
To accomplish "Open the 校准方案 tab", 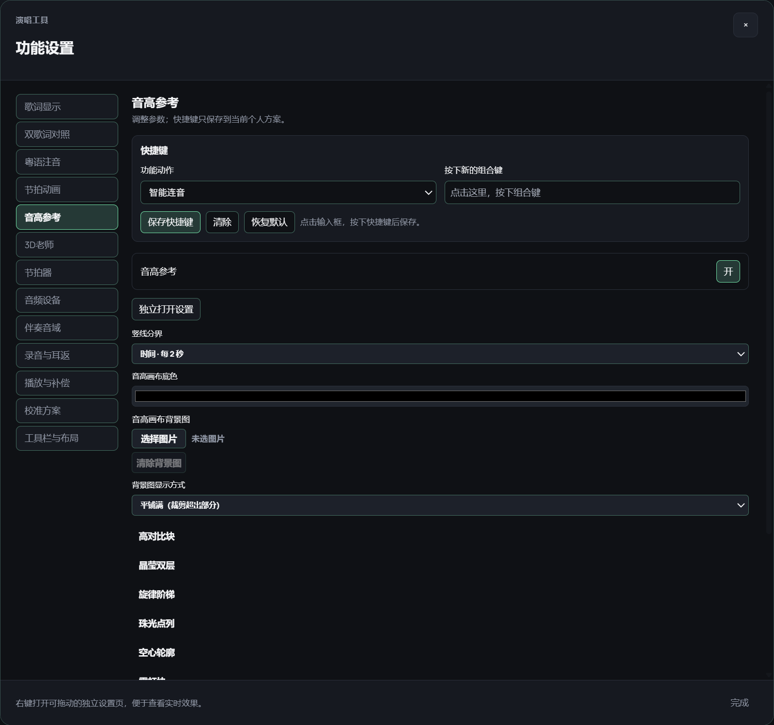I will (x=67, y=410).
